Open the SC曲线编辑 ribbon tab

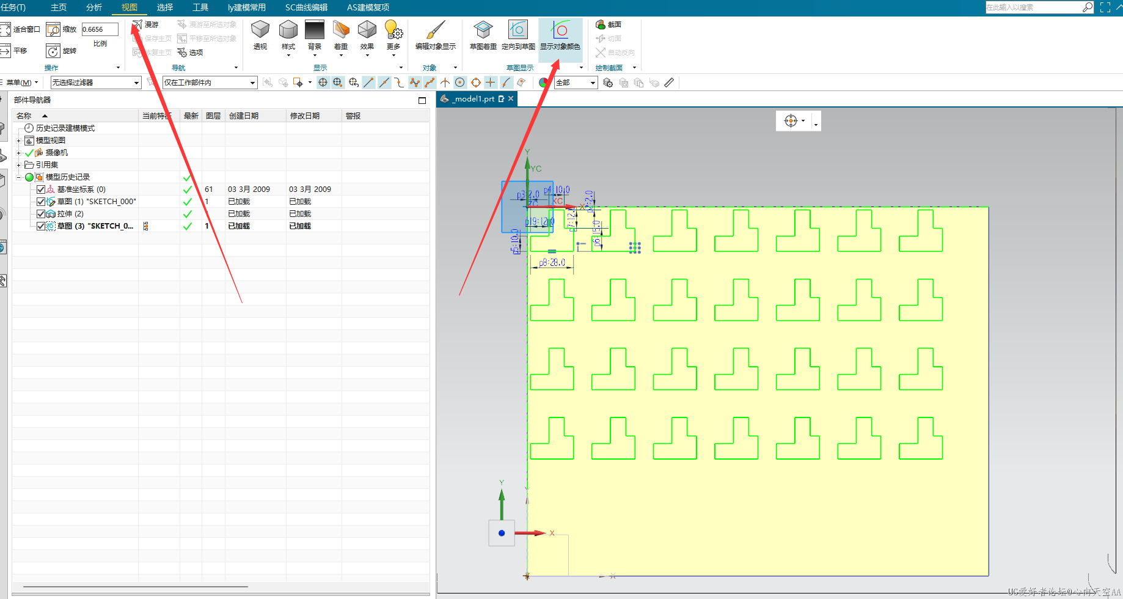306,7
